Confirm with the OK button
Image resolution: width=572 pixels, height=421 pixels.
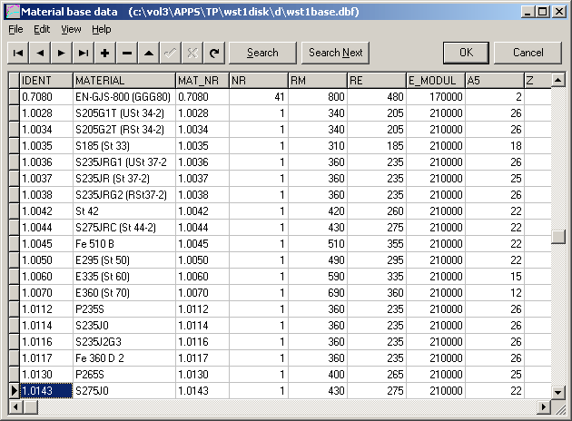(467, 53)
